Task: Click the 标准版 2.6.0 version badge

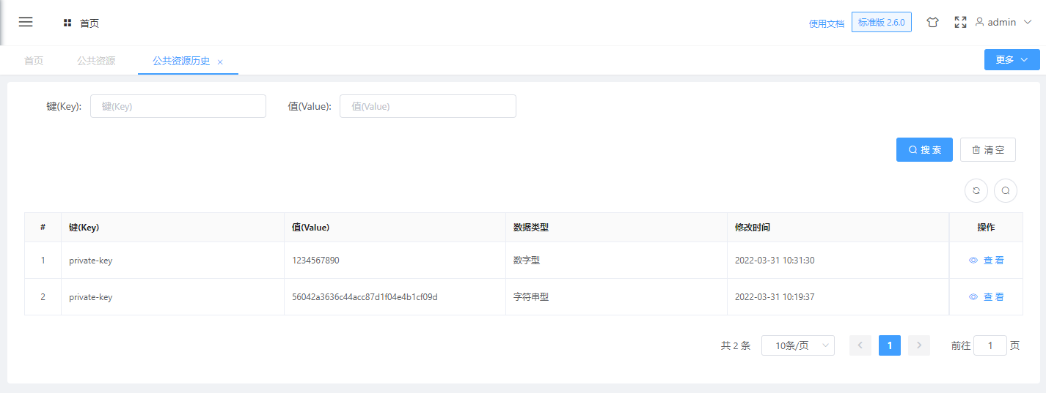Action: pyautogui.click(x=882, y=22)
